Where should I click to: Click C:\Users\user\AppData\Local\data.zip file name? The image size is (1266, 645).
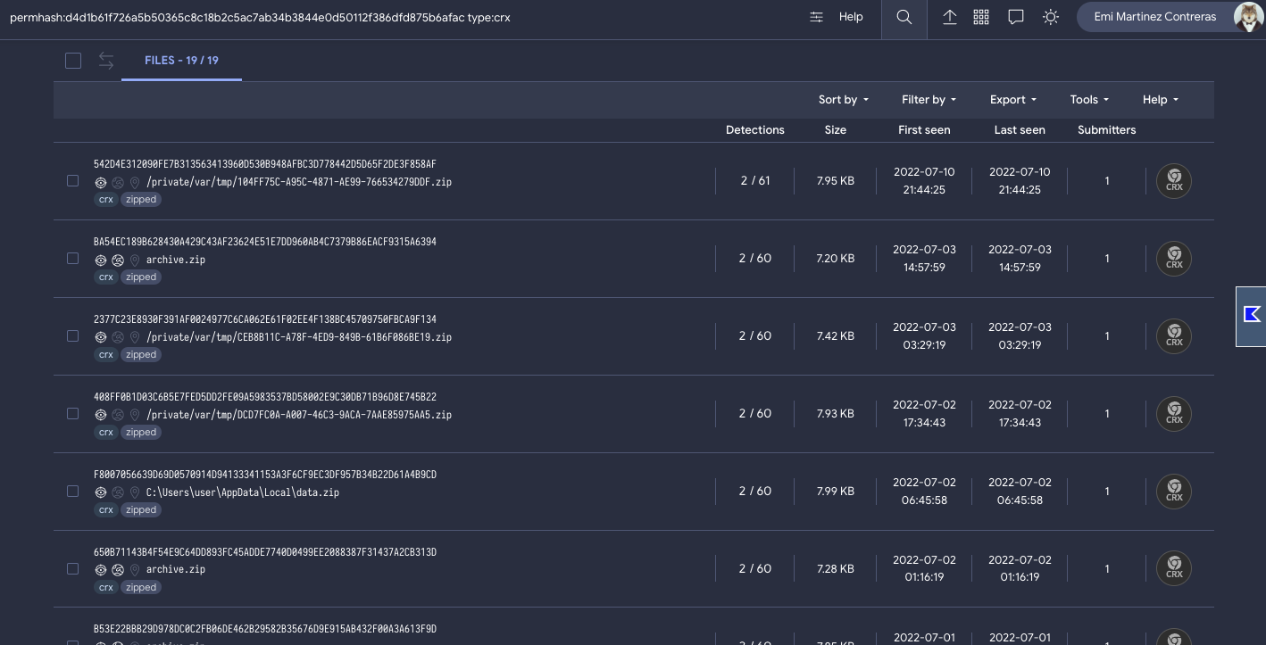point(243,492)
